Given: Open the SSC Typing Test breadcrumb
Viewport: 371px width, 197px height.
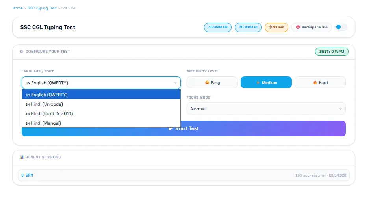Looking at the screenshot, I should point(42,8).
